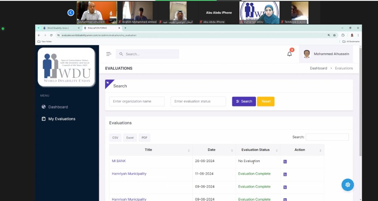
Task: Go back in the browser
Action: point(39,35)
